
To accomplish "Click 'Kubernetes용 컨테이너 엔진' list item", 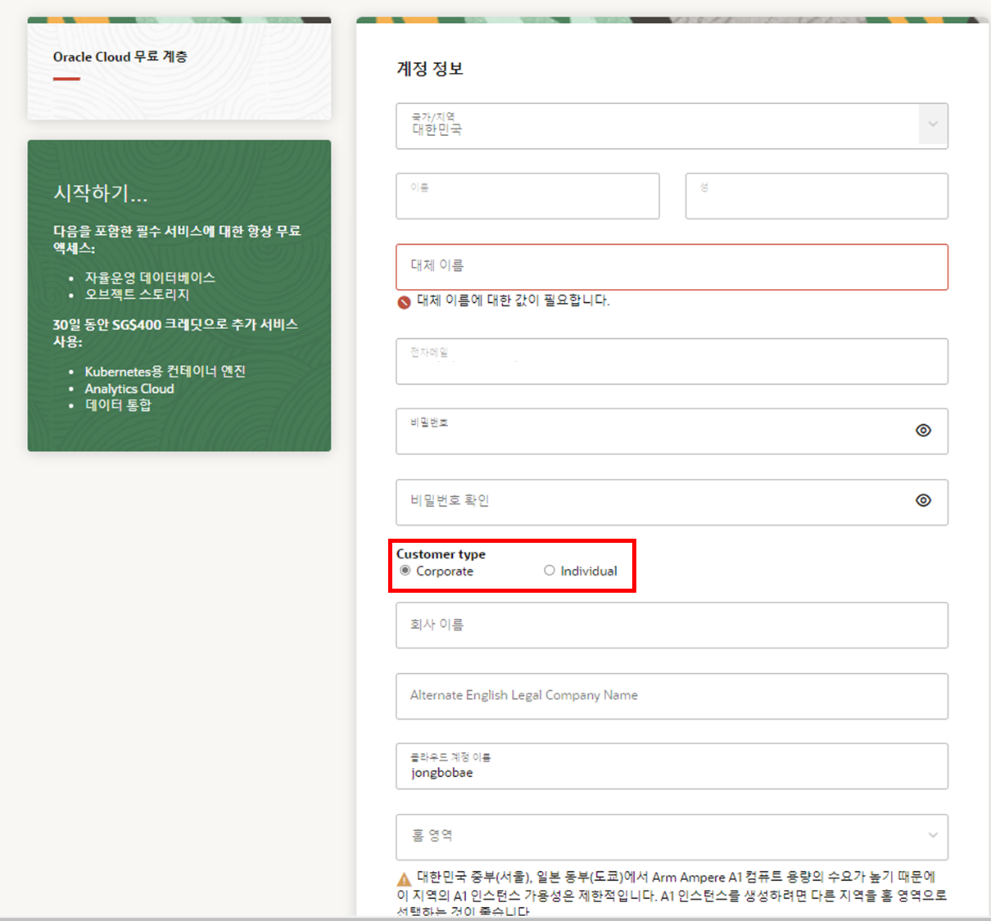I will (x=165, y=372).
